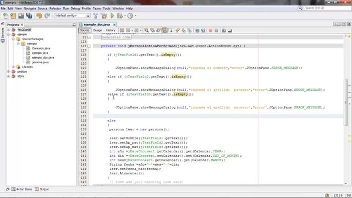This screenshot has width=352, height=198.
Task: Open the Output panel
Action: (42, 189)
